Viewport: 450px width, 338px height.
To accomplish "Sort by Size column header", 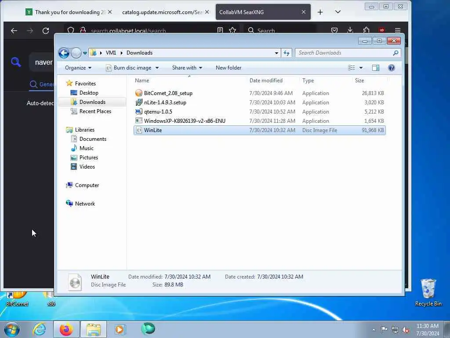I will click(370, 81).
